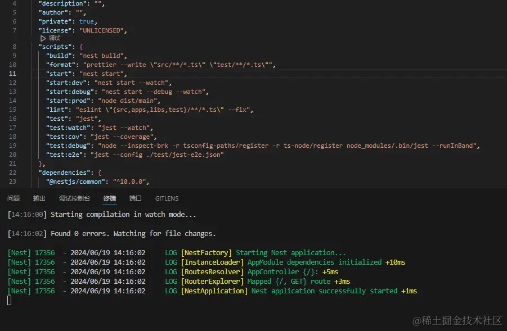Click the debug play icon above scripts
507x331 pixels.
pyautogui.click(x=43, y=38)
